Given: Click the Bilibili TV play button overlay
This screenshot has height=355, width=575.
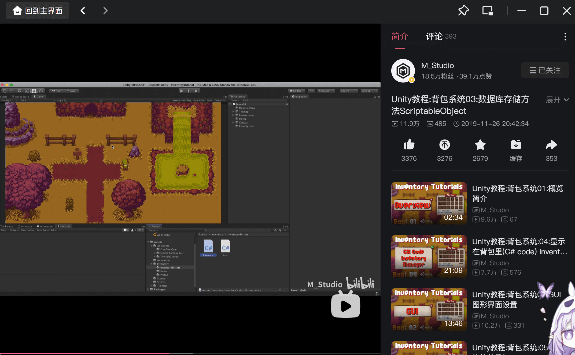Looking at the screenshot, I should point(346,305).
